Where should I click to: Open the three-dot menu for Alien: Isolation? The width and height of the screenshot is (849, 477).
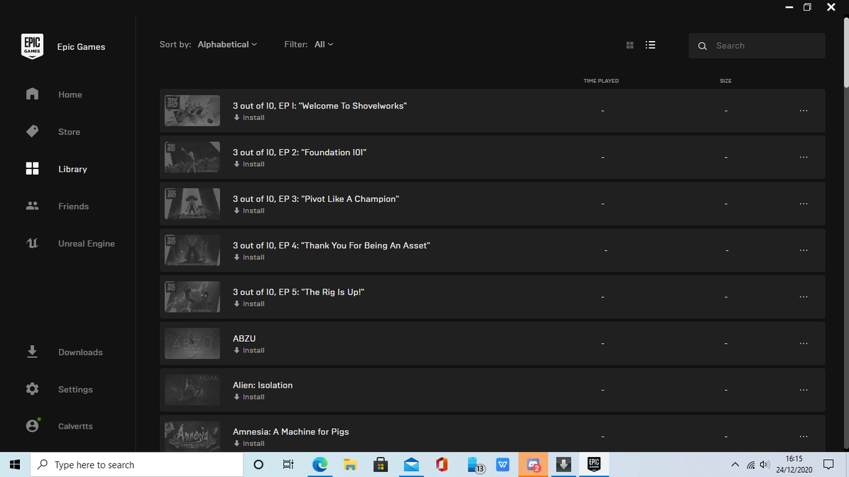(x=803, y=390)
